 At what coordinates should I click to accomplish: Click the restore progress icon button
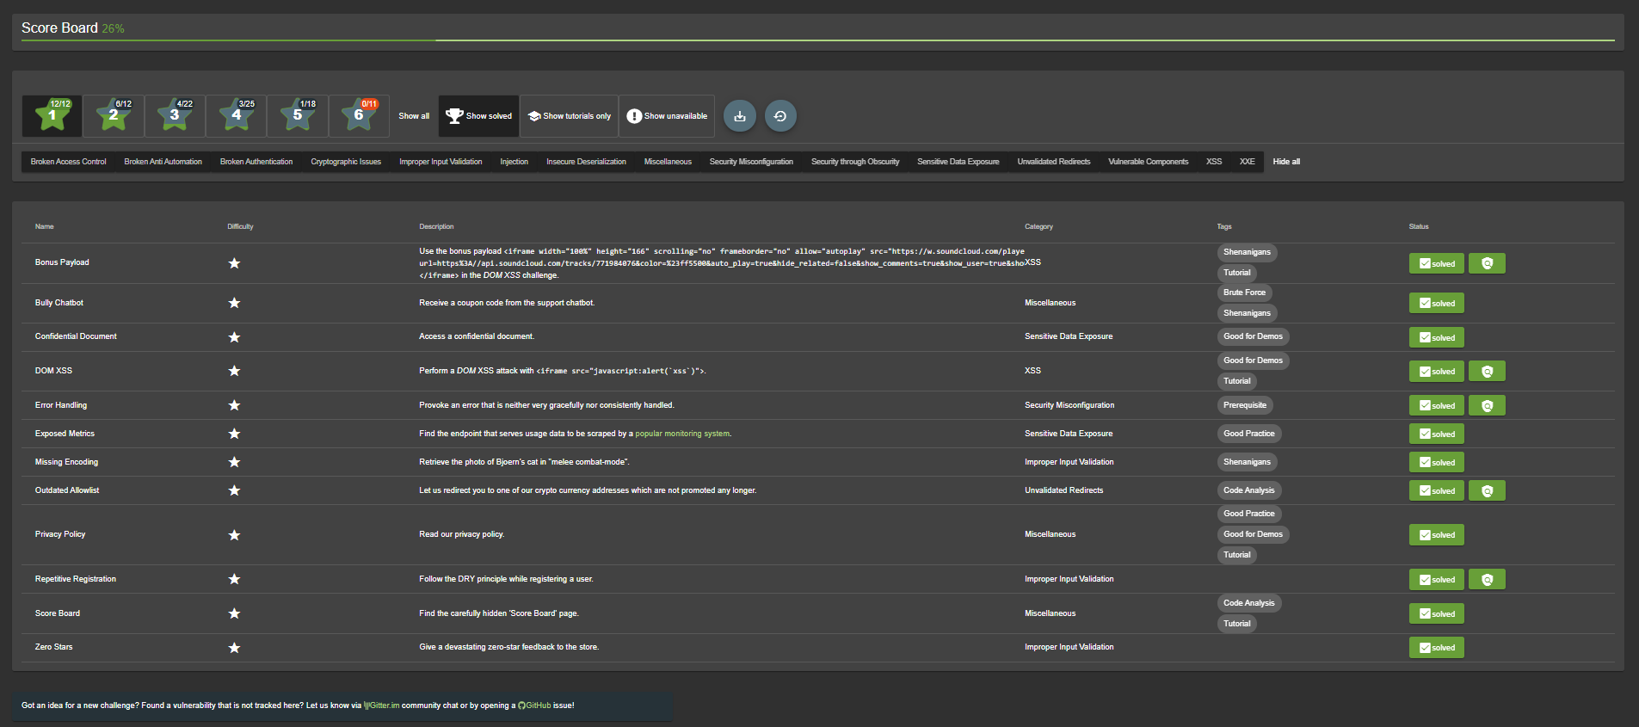pos(780,116)
